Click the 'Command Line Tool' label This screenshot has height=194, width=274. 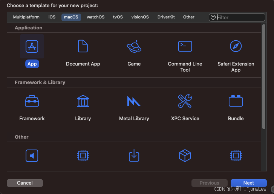click(x=185, y=67)
